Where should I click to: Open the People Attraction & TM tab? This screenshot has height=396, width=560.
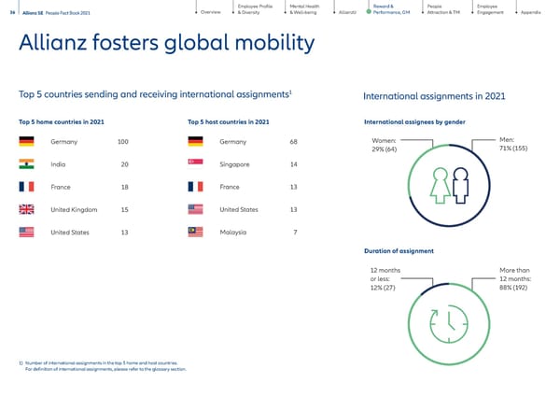[x=443, y=9]
